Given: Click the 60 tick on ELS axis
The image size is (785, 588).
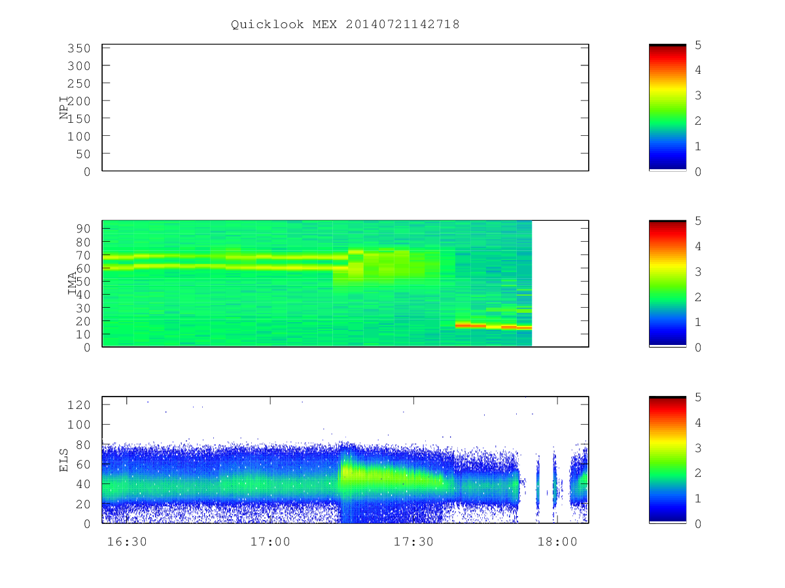Looking at the screenshot, I should 82,465.
